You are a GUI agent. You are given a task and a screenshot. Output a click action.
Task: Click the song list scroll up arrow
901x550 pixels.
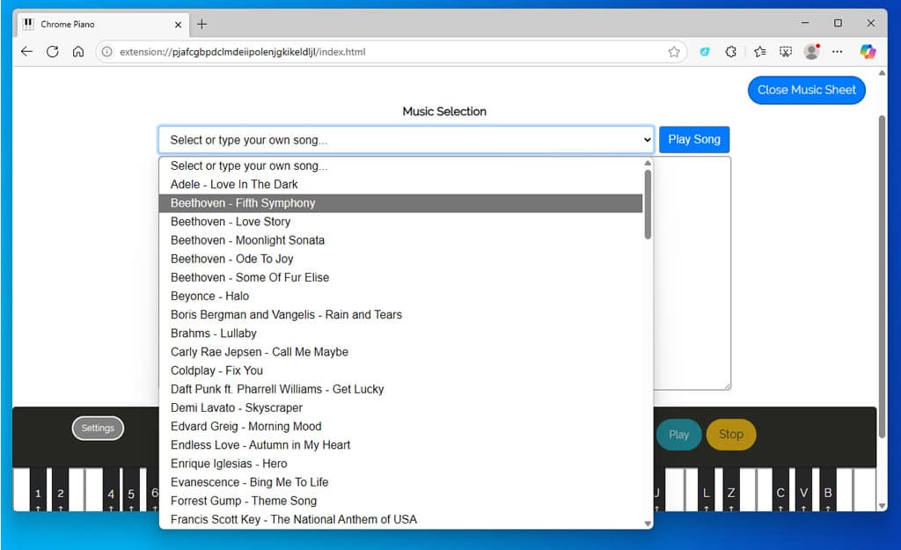648,163
